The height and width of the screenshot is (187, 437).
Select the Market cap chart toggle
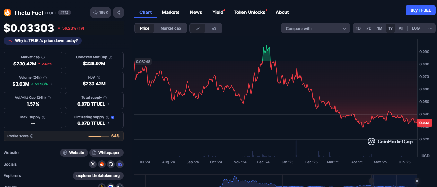tap(171, 28)
